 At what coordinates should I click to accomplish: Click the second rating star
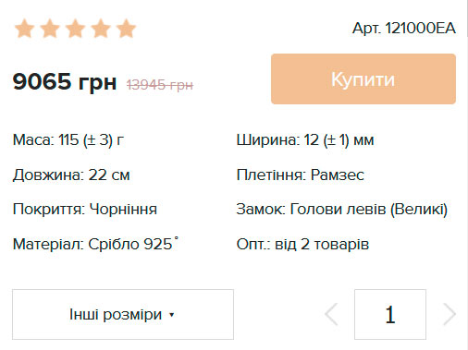click(x=50, y=29)
